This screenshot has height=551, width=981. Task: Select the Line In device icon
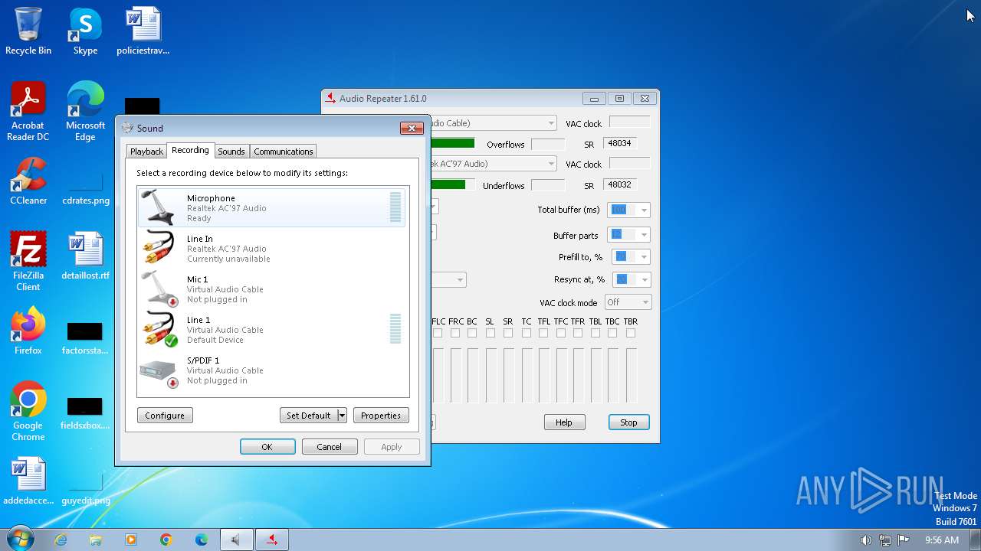pyautogui.click(x=159, y=248)
